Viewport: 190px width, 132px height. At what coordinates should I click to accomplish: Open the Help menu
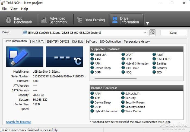[x=24, y=9]
